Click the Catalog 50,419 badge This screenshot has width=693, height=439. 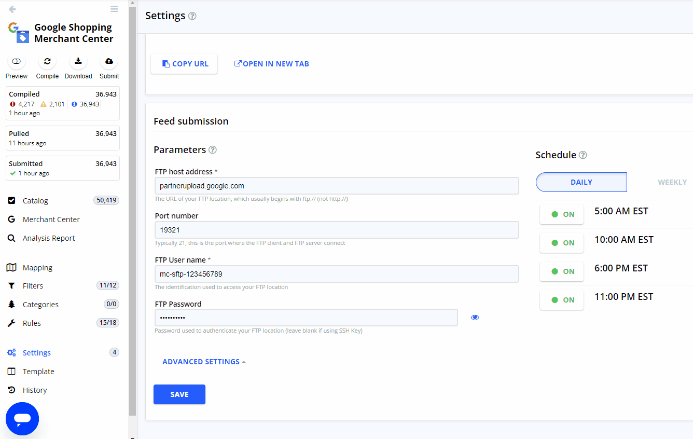tap(106, 200)
